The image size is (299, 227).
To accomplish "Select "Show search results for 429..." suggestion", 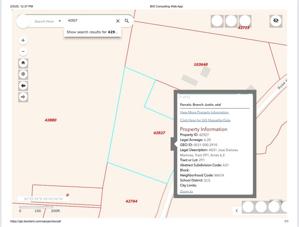I will [92, 32].
